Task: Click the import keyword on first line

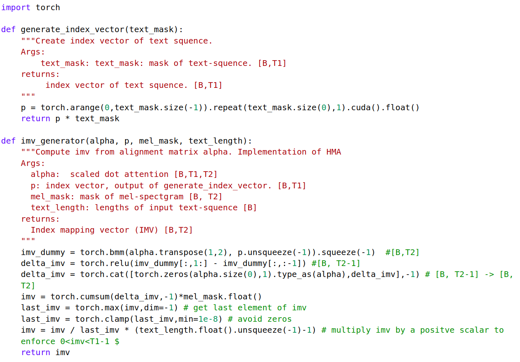Action: (x=16, y=7)
